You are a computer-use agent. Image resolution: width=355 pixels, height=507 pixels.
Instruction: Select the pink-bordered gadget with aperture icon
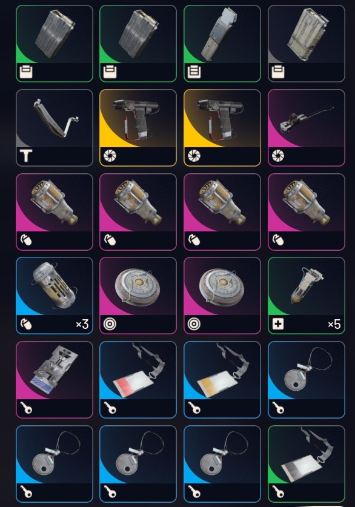point(306,128)
